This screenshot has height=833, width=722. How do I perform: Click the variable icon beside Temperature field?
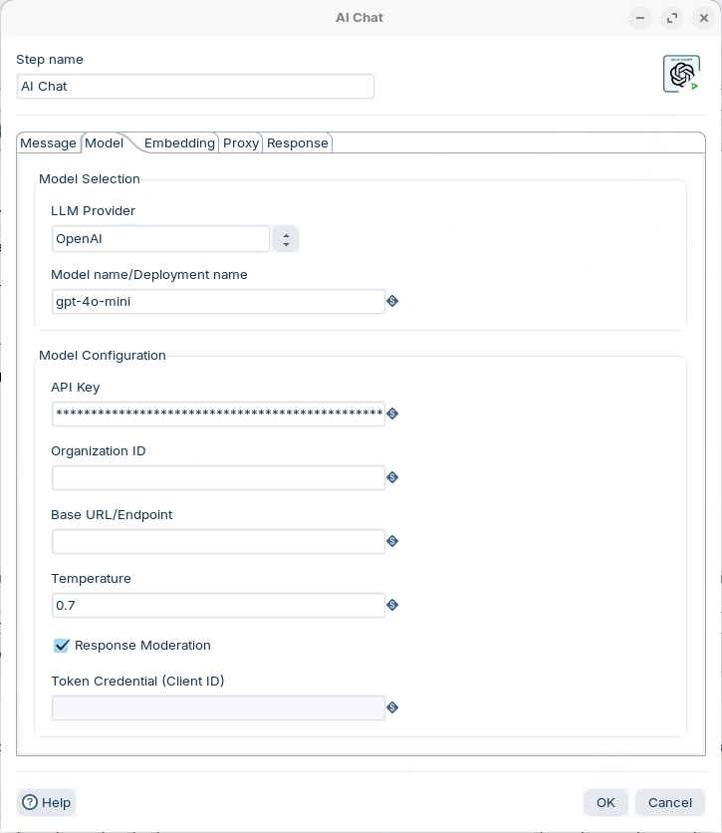pyautogui.click(x=392, y=605)
